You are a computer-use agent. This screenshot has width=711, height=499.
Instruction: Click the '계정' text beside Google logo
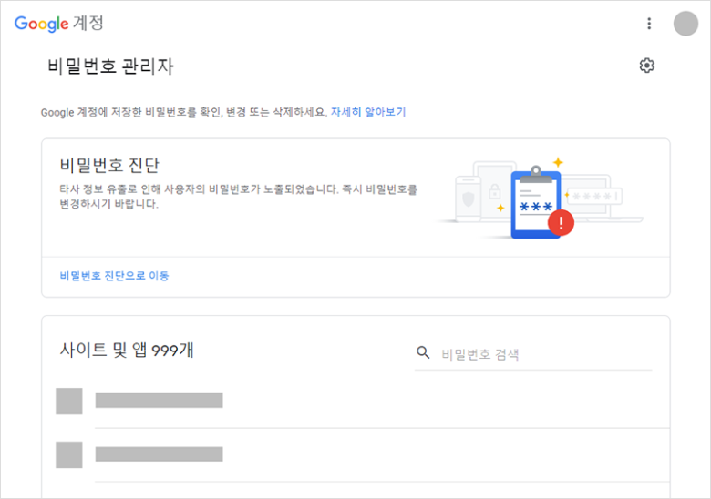pos(88,25)
